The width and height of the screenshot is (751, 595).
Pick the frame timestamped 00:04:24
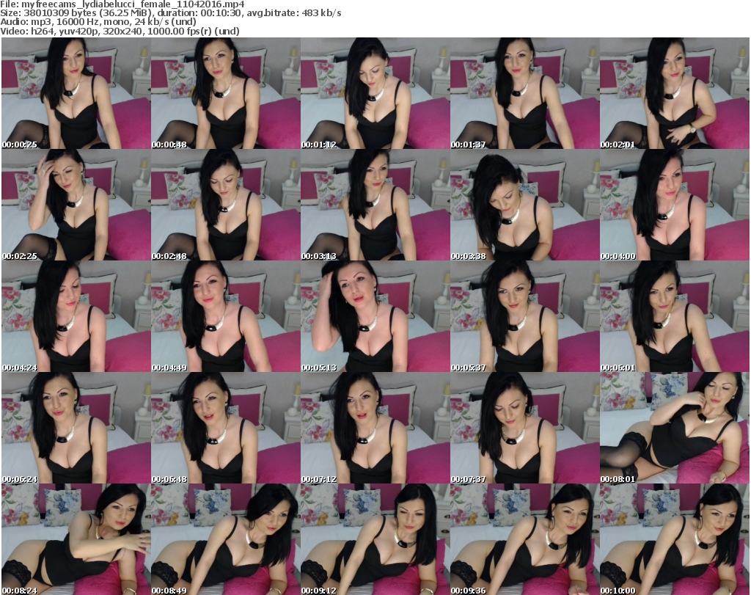coord(76,317)
